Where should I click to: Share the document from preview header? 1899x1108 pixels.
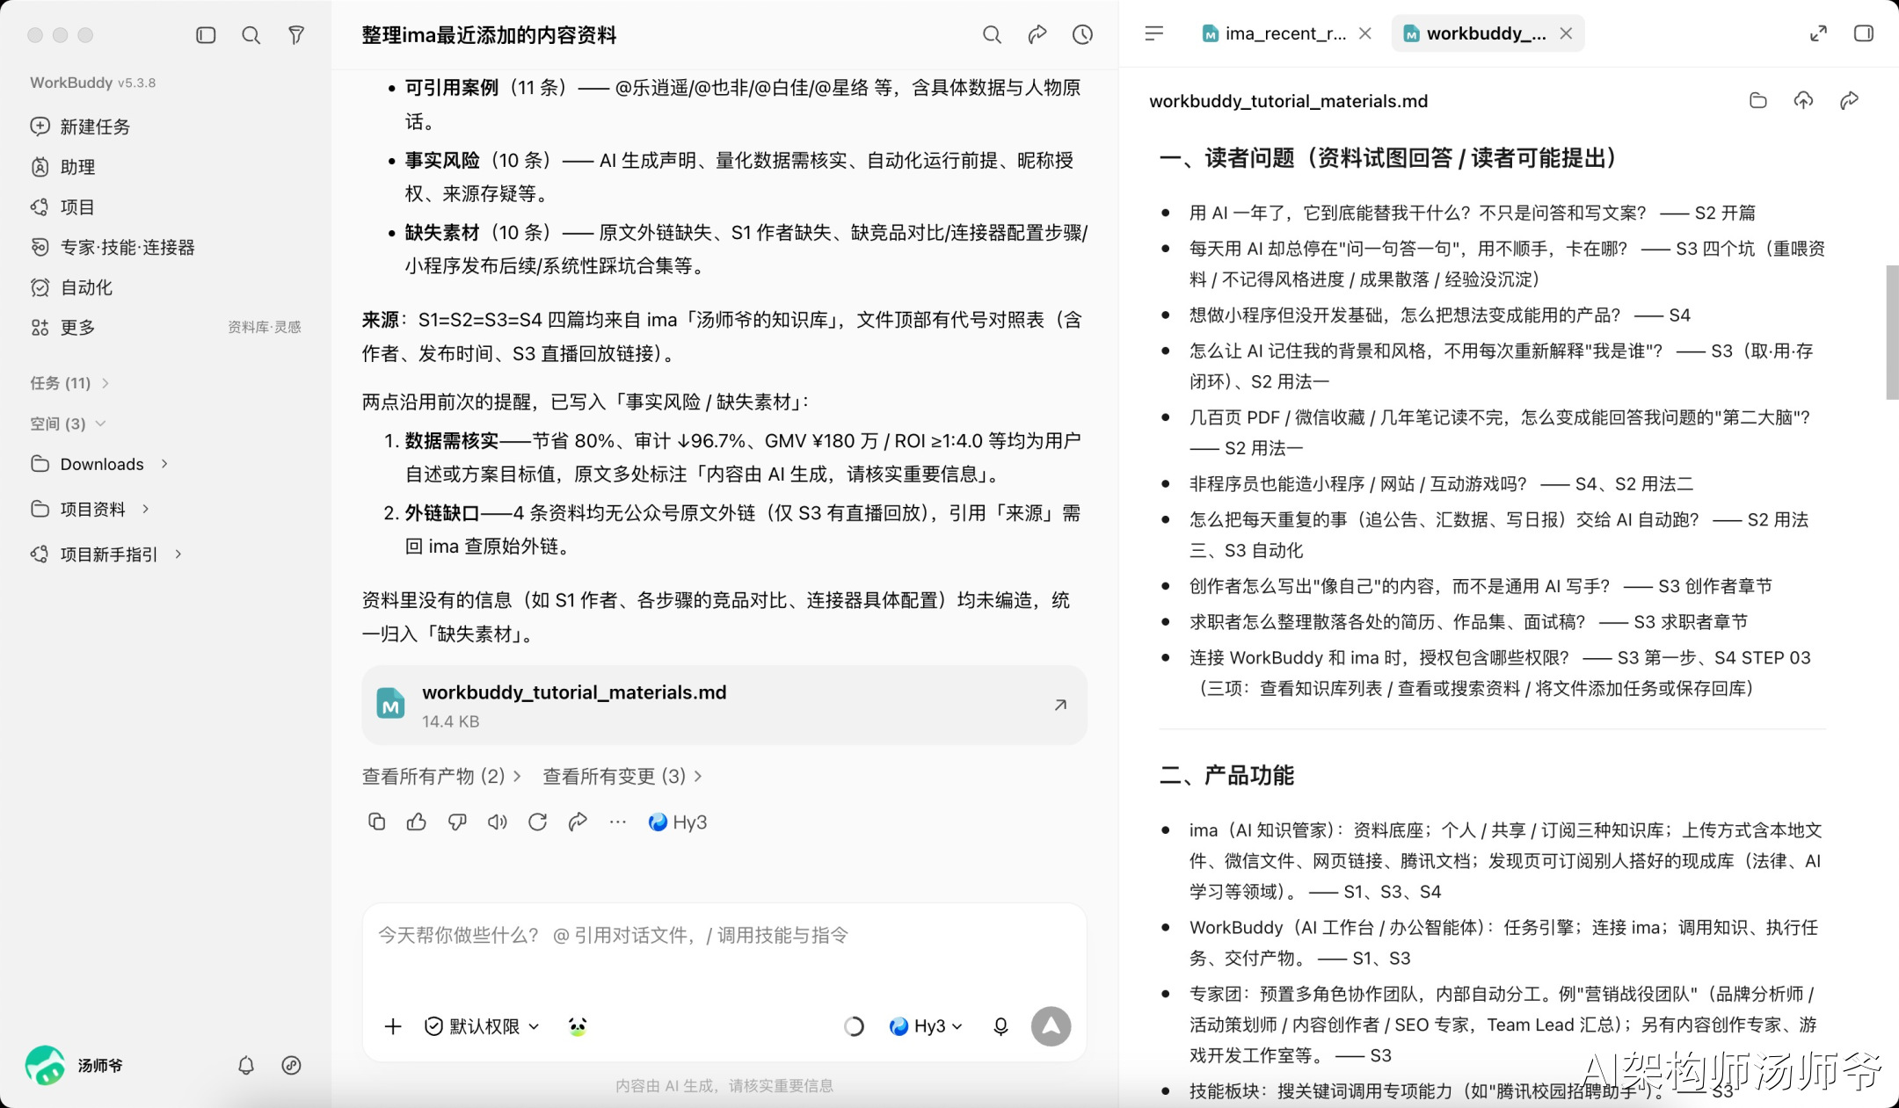[1849, 100]
